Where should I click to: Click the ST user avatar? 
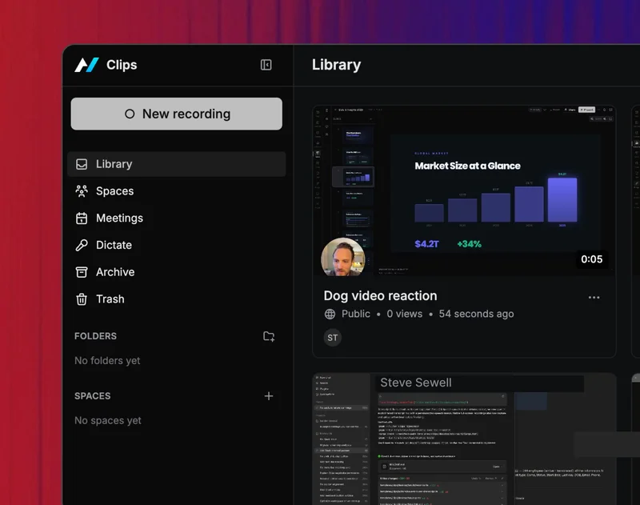tap(333, 338)
